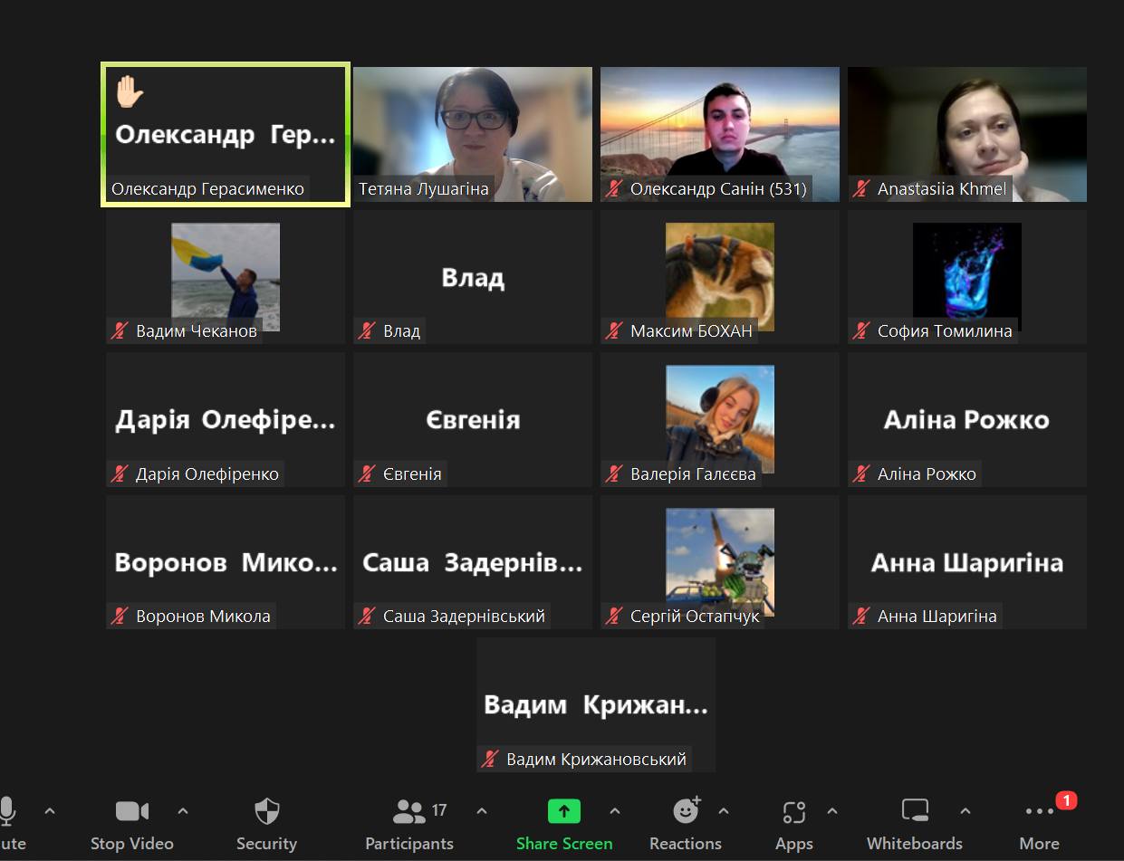
Task: Open the arrow menu beside Reactions
Action: [724, 811]
